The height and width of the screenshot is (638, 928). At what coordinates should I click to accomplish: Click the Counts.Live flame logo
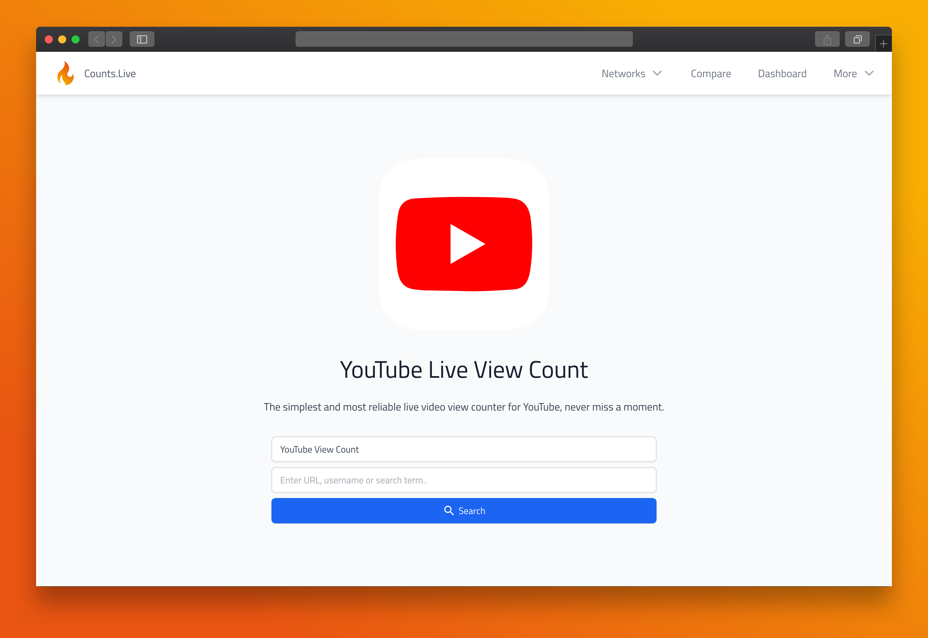[66, 73]
